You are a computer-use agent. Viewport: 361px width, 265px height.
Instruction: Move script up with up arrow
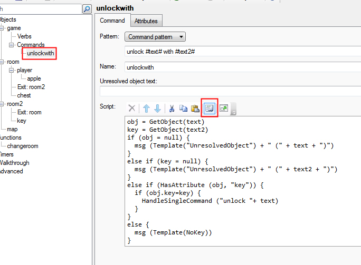(147, 108)
